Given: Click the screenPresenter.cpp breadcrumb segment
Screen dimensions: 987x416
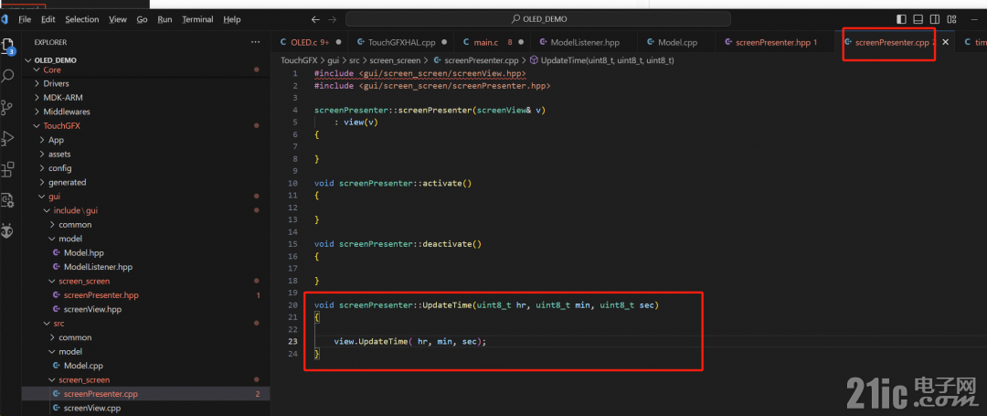Looking at the screenshot, I should click(475, 60).
